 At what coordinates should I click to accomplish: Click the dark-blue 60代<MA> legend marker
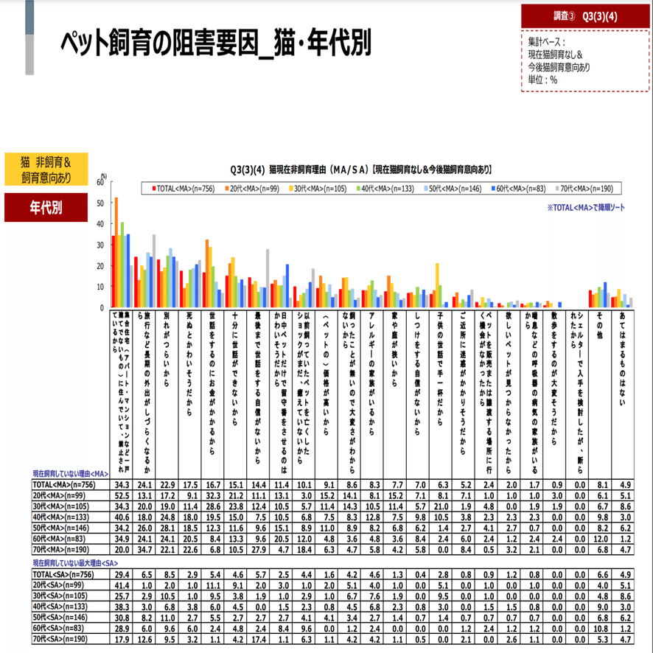494,186
